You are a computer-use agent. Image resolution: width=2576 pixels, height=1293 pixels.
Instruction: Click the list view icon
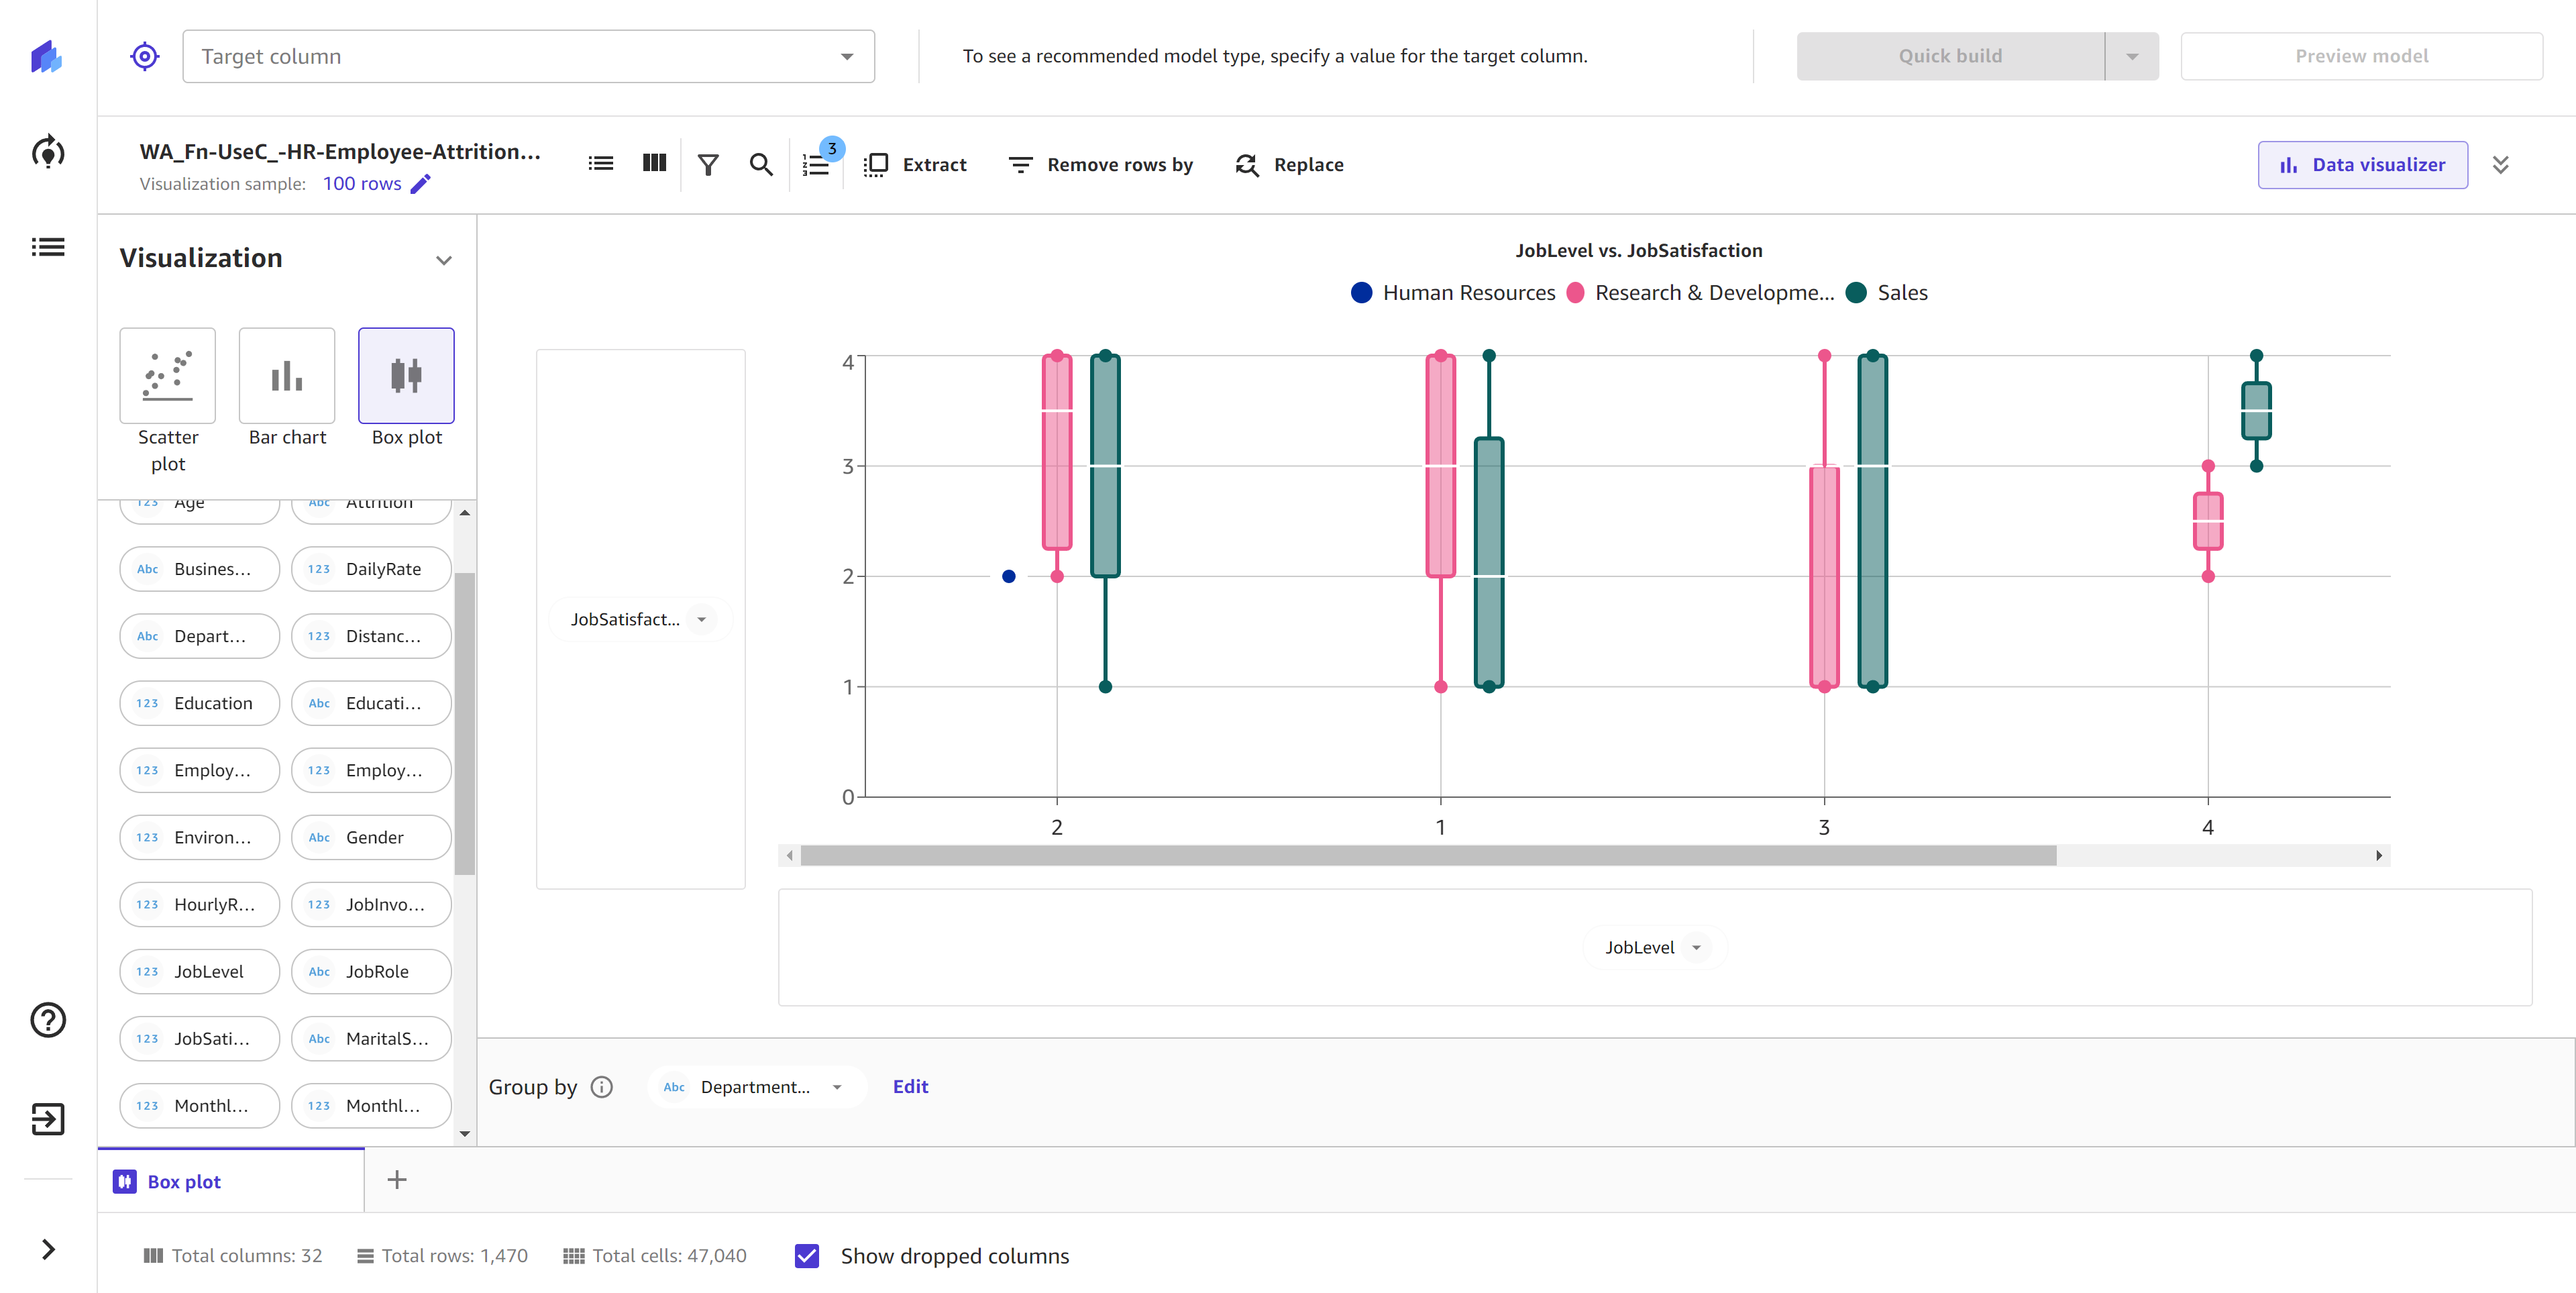(602, 163)
